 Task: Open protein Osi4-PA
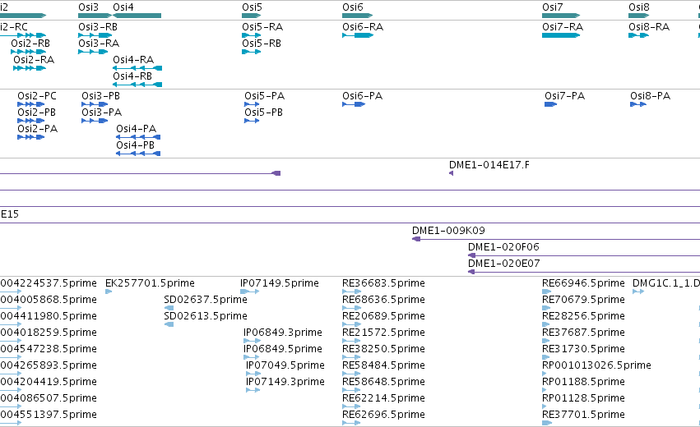point(137,129)
